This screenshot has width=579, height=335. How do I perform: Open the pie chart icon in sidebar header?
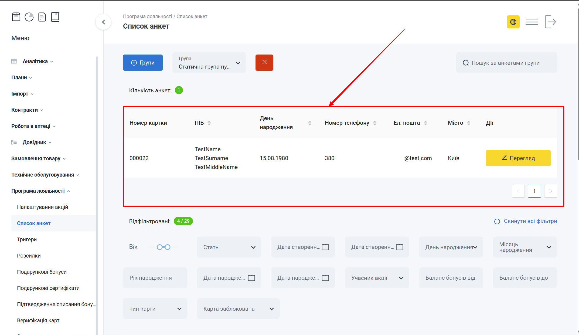[x=29, y=17]
